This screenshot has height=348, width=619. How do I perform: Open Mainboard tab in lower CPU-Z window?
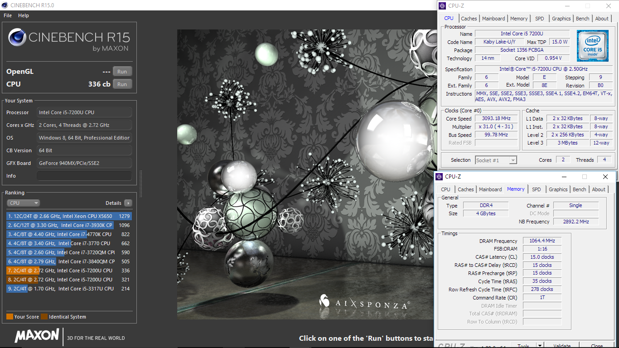tap(490, 189)
